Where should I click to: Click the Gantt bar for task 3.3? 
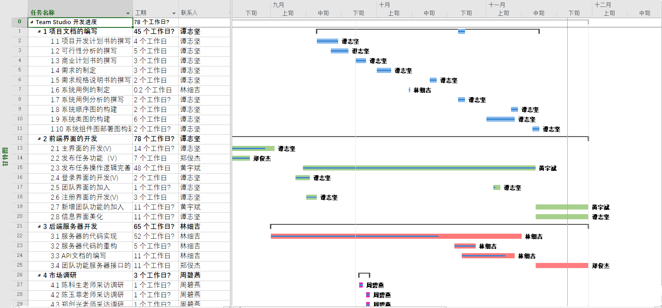pyautogui.click(x=488, y=256)
